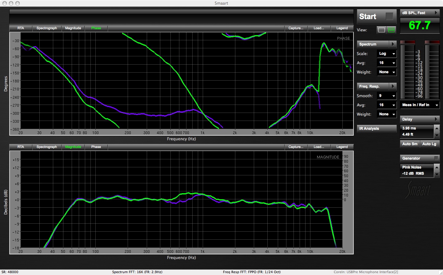Switch lower graph to Phase tab
The height and width of the screenshot is (275, 443).
click(x=96, y=147)
